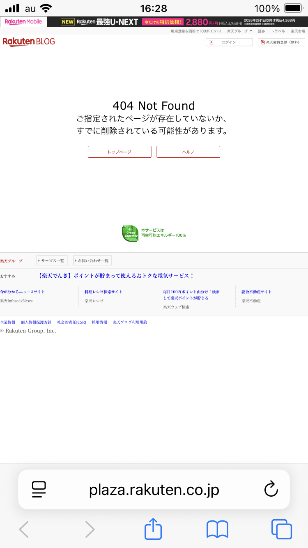
Task: Open the 企業情報 footer link
Action: click(8, 322)
